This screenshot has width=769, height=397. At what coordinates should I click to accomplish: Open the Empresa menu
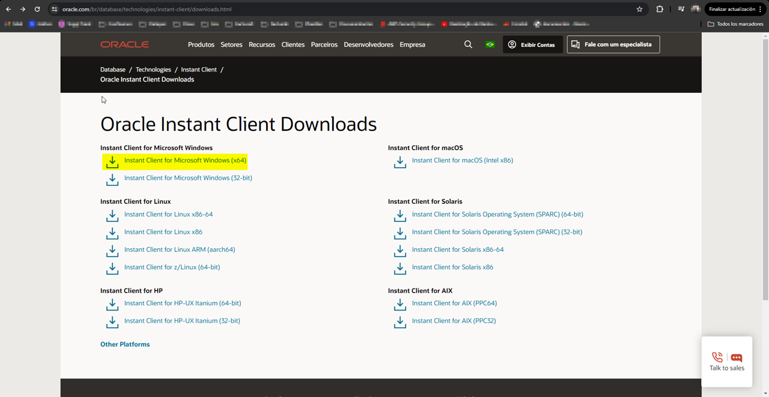412,44
